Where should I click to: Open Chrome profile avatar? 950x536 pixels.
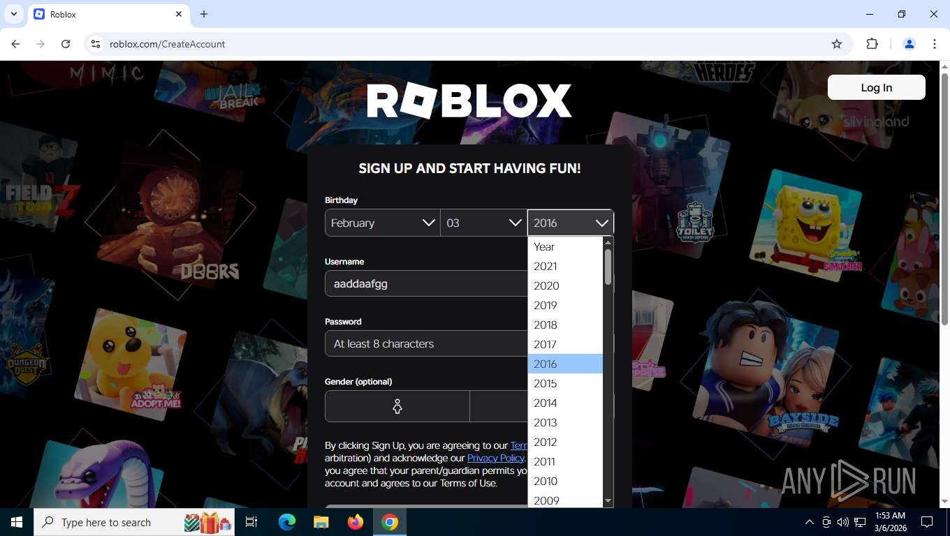(x=909, y=44)
